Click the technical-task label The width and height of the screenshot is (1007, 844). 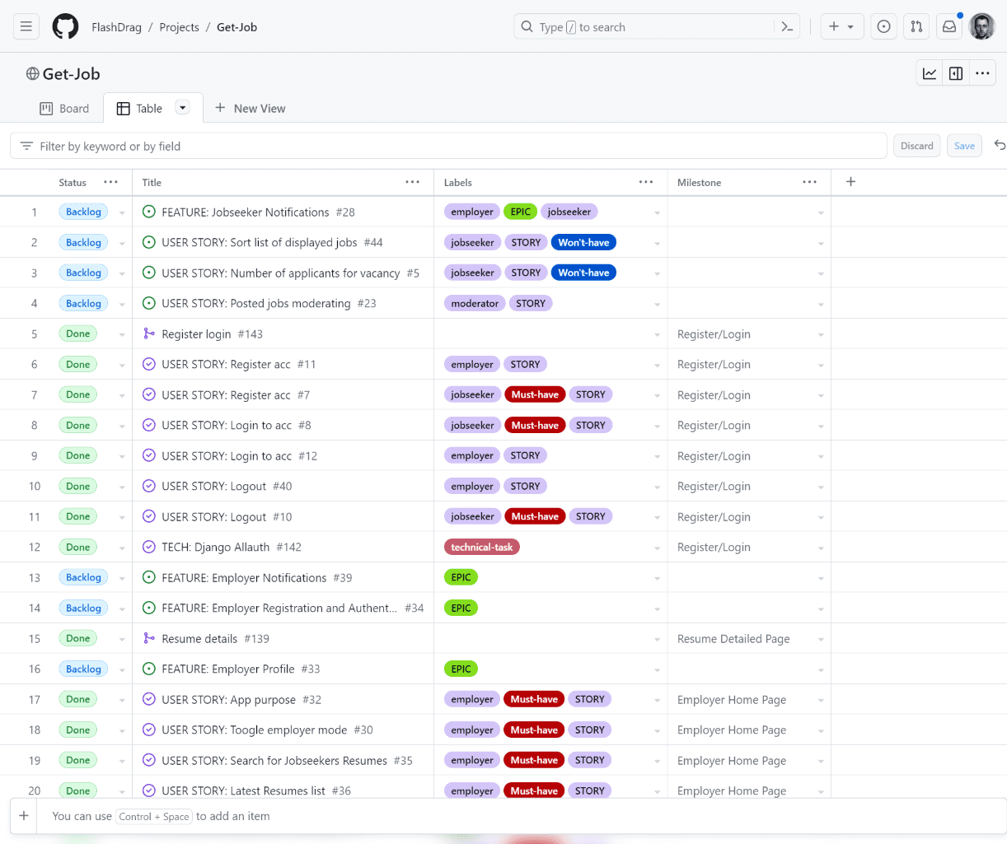coord(482,547)
